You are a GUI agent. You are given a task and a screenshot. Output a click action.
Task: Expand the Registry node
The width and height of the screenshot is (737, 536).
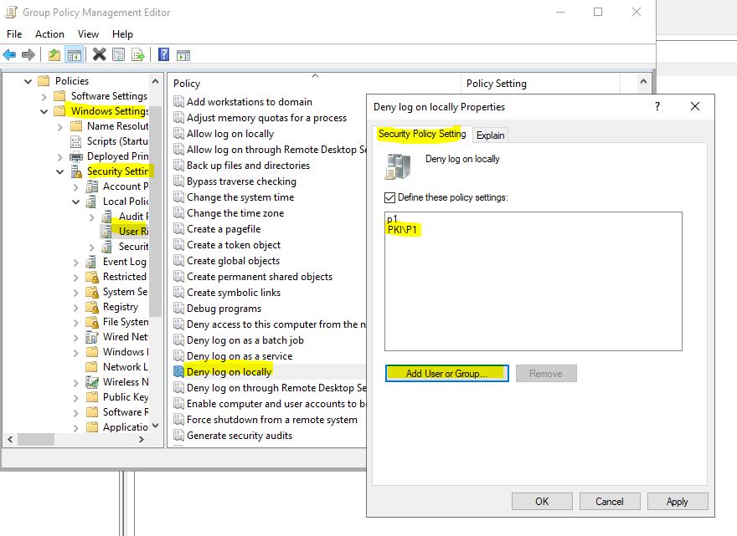(x=75, y=308)
